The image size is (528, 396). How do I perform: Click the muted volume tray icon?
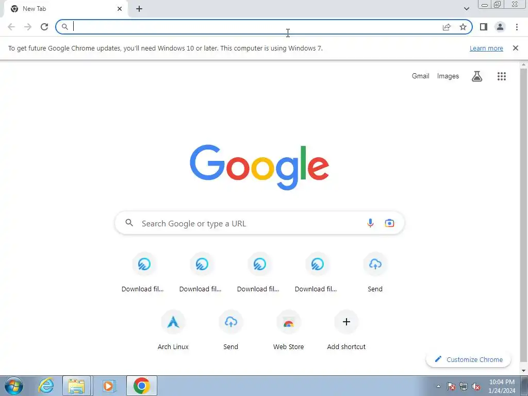[x=476, y=386]
